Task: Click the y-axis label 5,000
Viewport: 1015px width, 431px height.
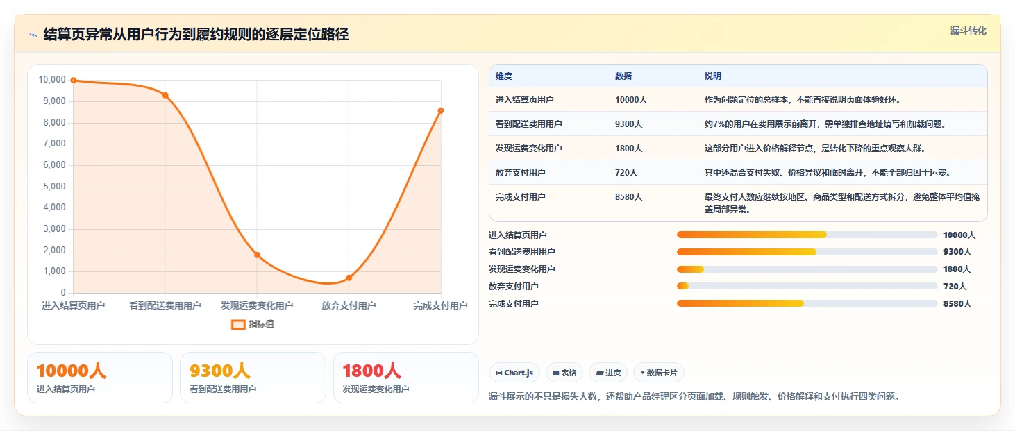Action: (54, 187)
